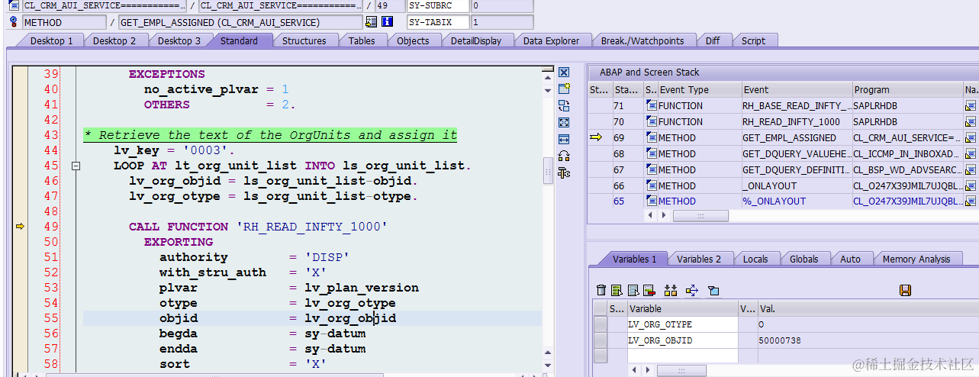Image resolution: width=979 pixels, height=377 pixels.
Task: Click the blue info icon near method field
Action: pyautogui.click(x=388, y=22)
